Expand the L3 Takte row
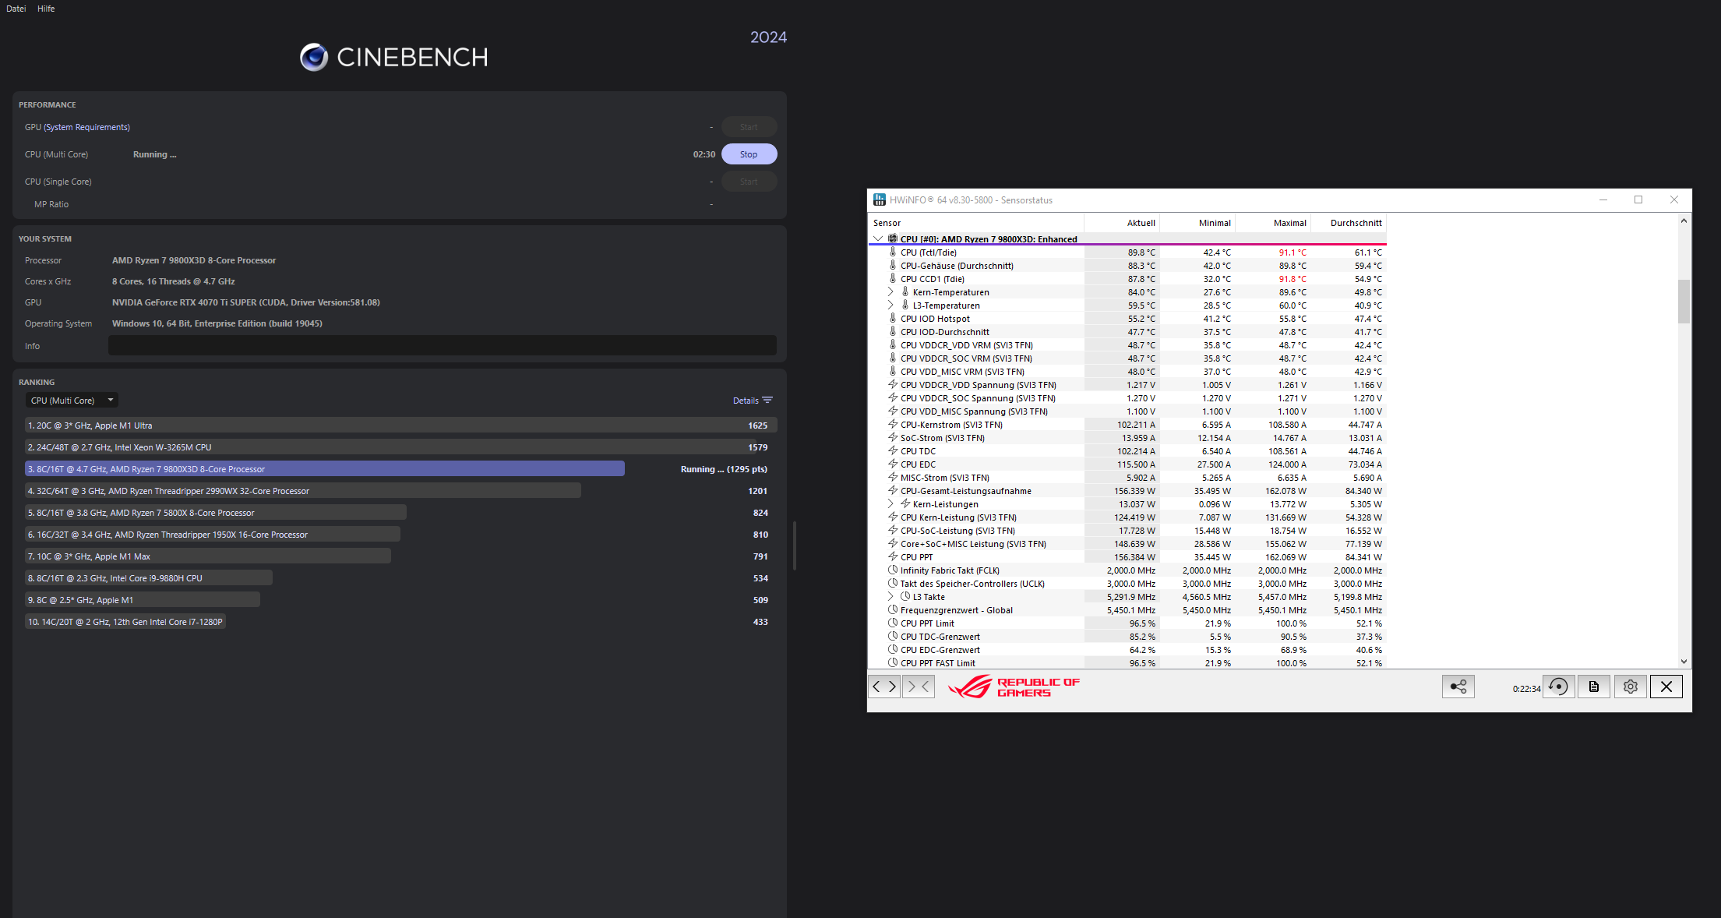Image resolution: width=1721 pixels, height=918 pixels. click(890, 597)
